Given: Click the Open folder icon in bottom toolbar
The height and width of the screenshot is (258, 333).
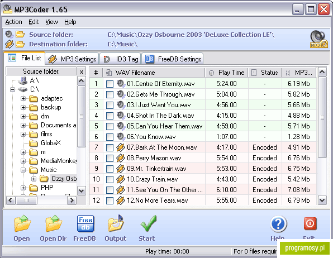Looking at the screenshot, I should pos(22,223).
